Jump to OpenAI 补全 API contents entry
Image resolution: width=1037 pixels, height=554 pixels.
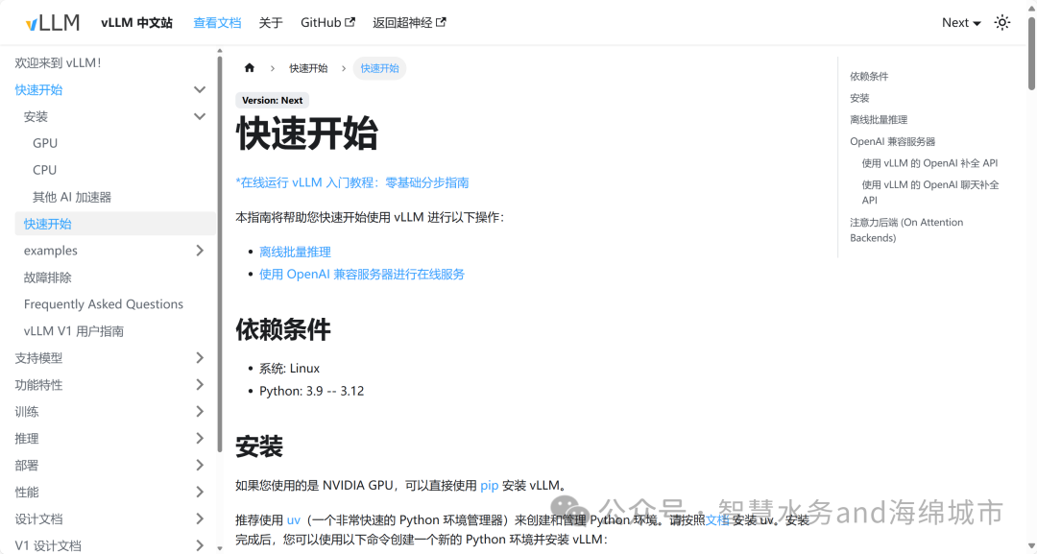929,163
